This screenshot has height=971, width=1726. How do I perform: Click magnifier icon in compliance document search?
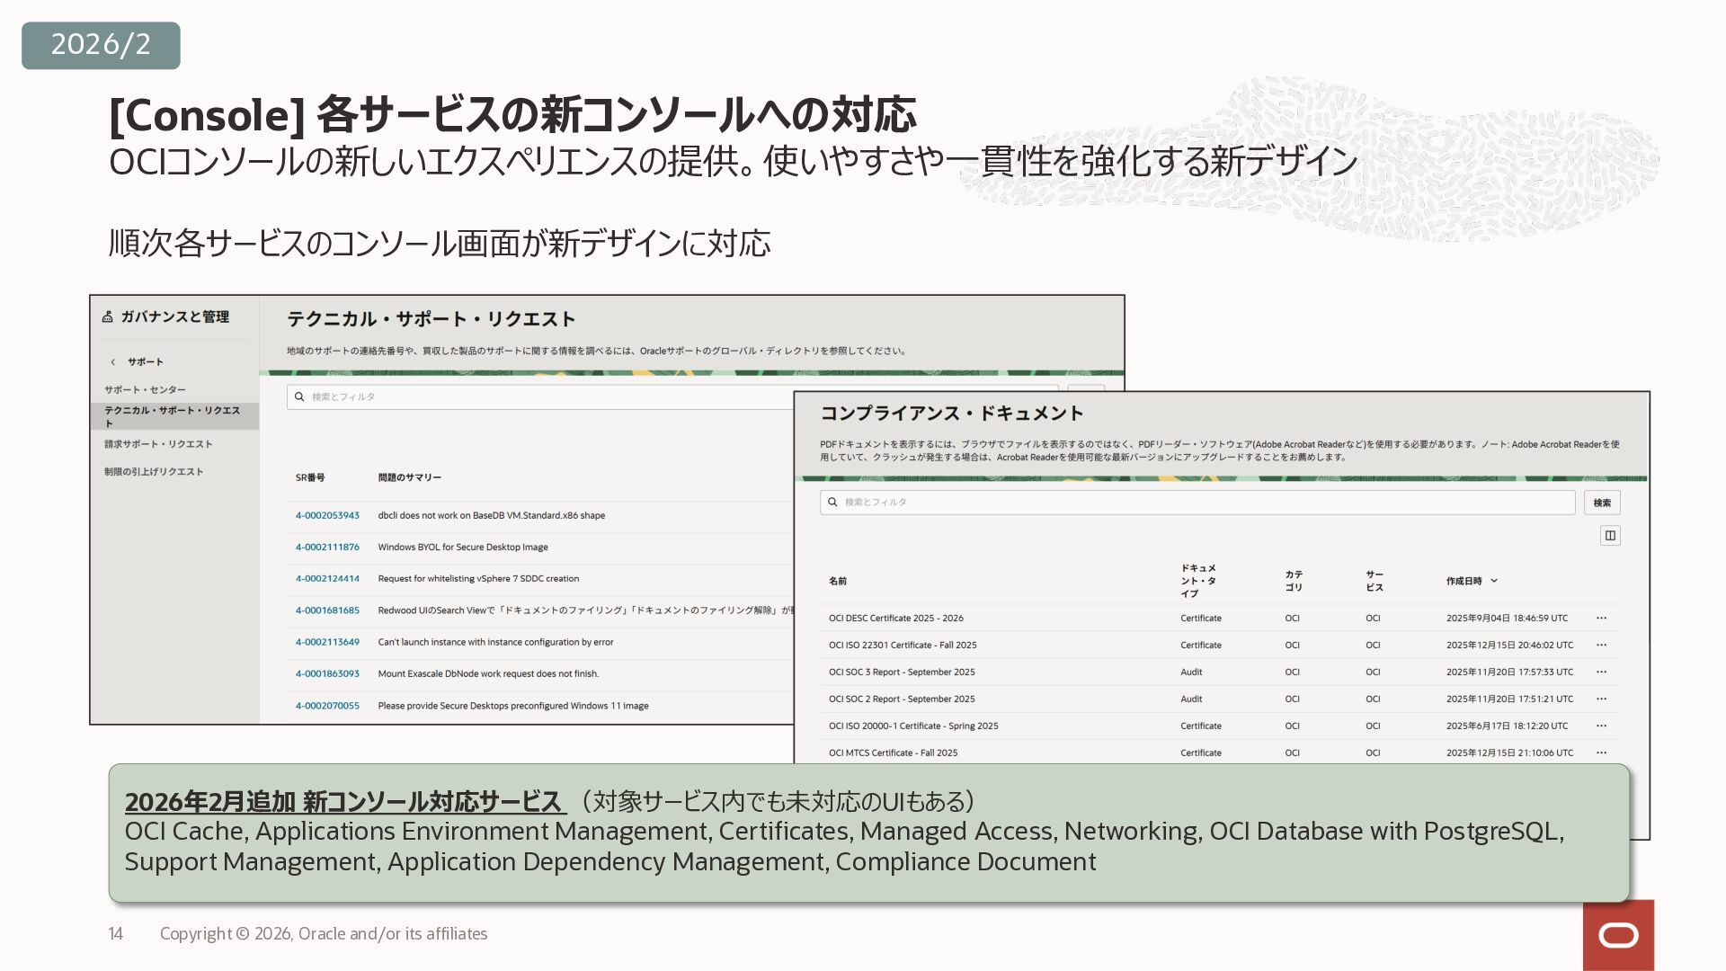click(x=832, y=502)
